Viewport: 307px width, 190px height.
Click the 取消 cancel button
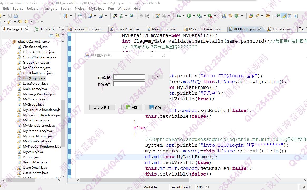[155, 107]
